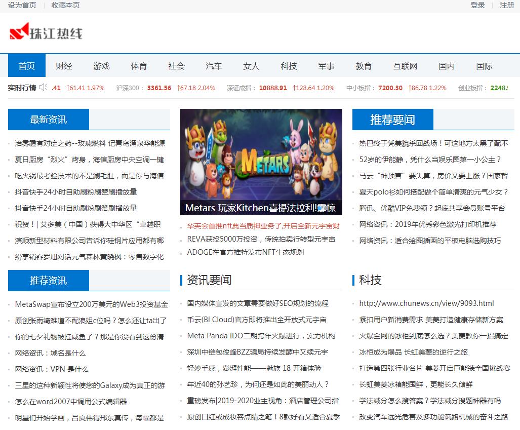Click the 注册 link
This screenshot has width=520, height=430.
click(507, 5)
